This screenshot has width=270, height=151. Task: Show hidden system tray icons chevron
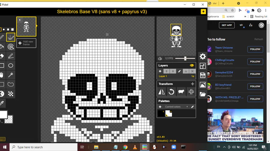(x=224, y=147)
